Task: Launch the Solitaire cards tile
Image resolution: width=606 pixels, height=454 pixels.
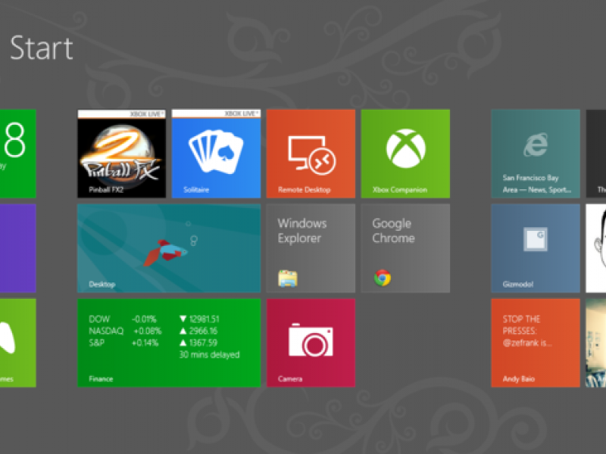Action: point(216,154)
